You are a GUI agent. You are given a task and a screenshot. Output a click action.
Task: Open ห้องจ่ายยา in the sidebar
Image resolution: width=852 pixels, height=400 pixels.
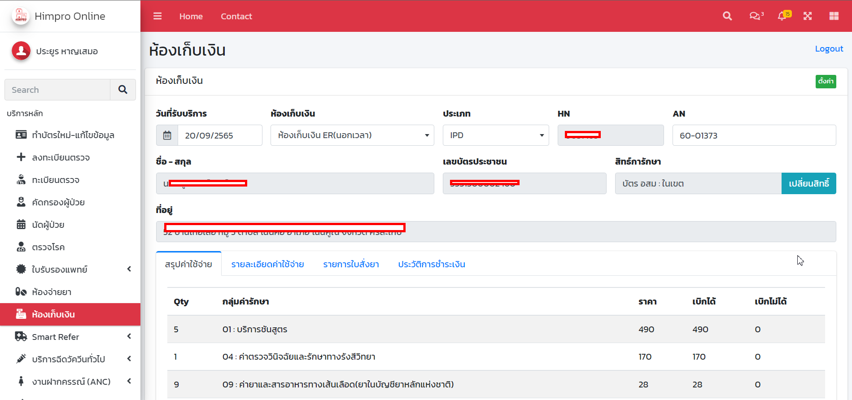pos(52,292)
